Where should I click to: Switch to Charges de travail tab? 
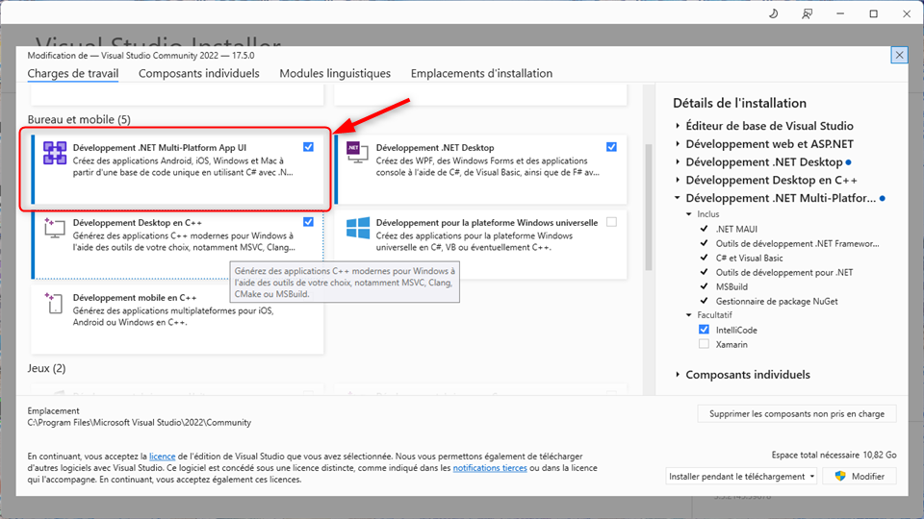[73, 74]
